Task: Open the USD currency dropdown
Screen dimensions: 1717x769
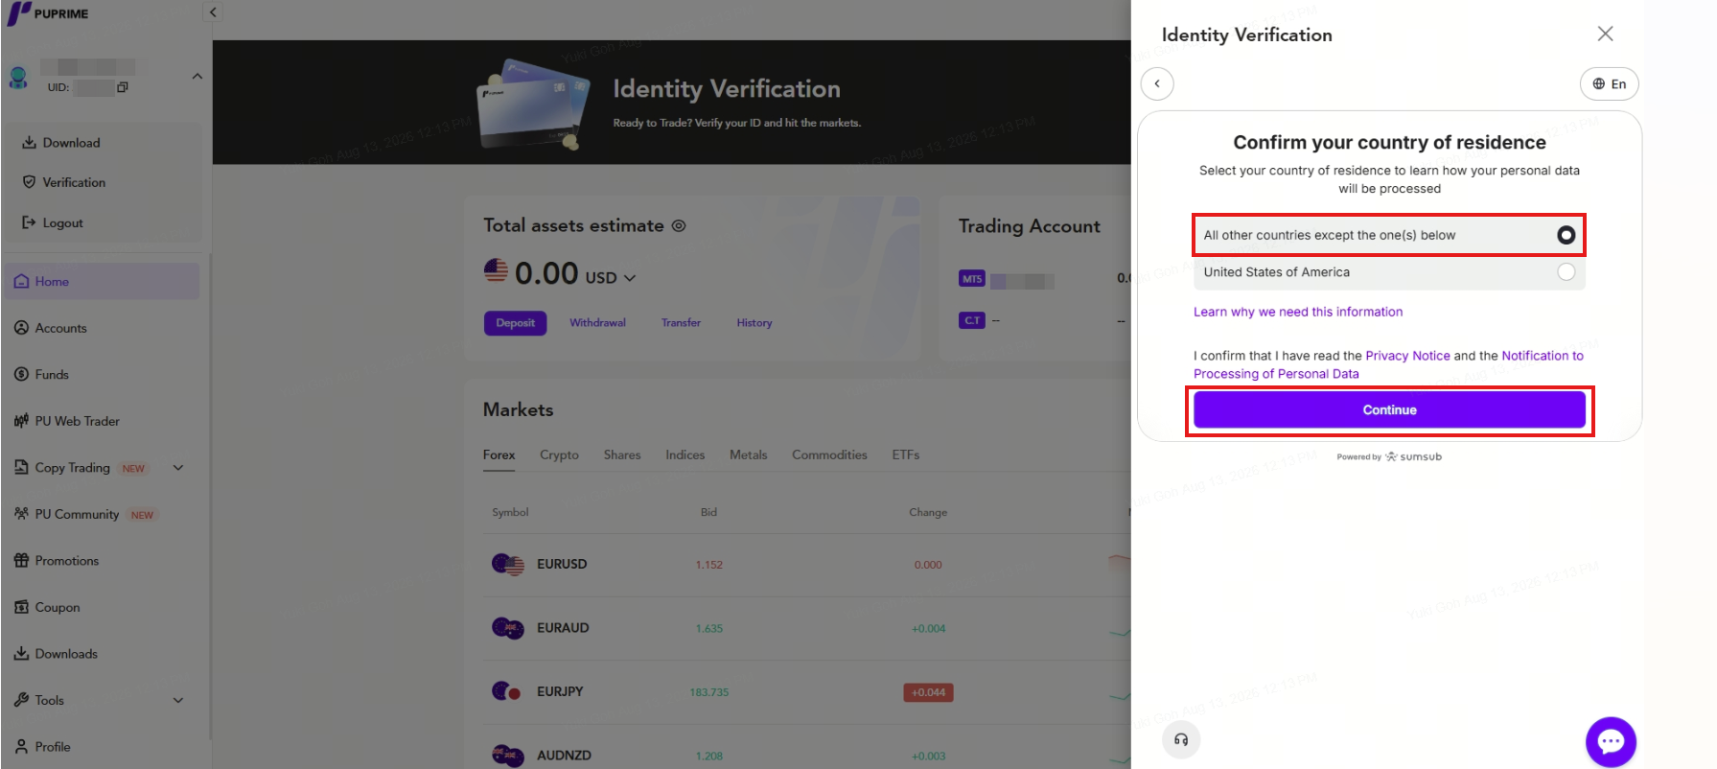Action: pyautogui.click(x=610, y=277)
